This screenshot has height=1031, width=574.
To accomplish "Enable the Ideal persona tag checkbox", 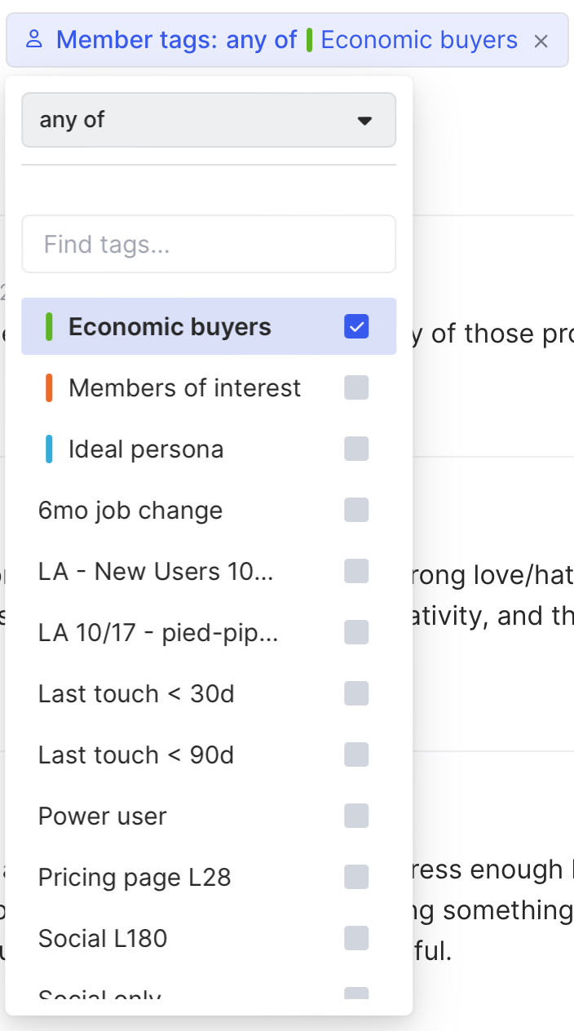I will point(356,449).
